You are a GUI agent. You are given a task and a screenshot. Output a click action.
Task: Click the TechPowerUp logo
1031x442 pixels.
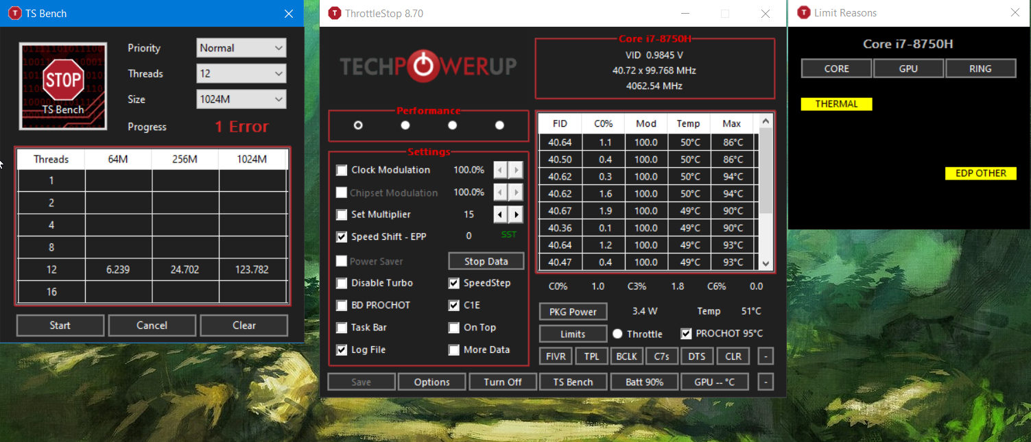pos(428,66)
